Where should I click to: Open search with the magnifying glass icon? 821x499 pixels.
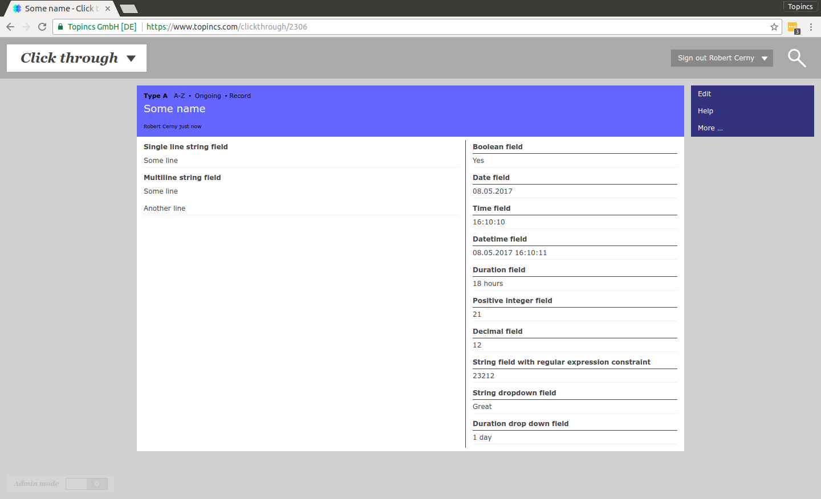[796, 58]
